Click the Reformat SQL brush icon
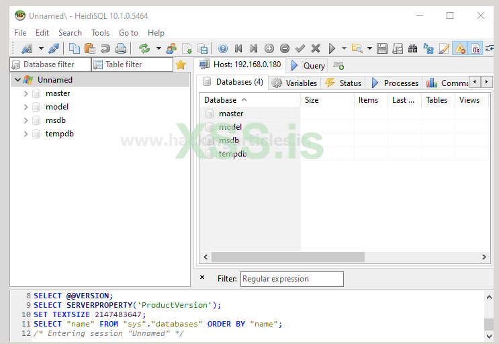 point(444,48)
